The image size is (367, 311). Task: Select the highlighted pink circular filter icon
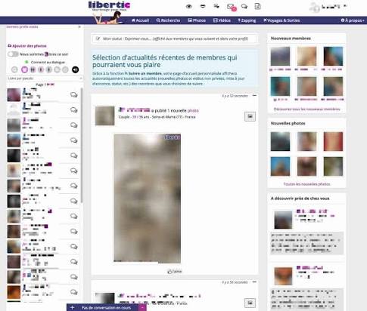(24, 69)
